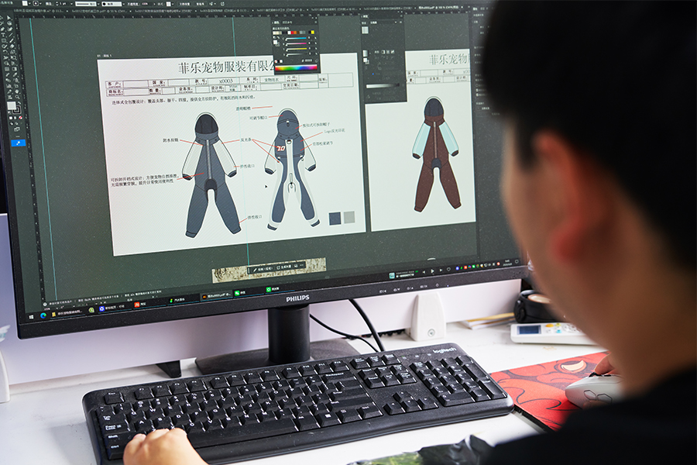Open the fill color dropdown in control bar
The image size is (697, 465).
click(x=29, y=3)
